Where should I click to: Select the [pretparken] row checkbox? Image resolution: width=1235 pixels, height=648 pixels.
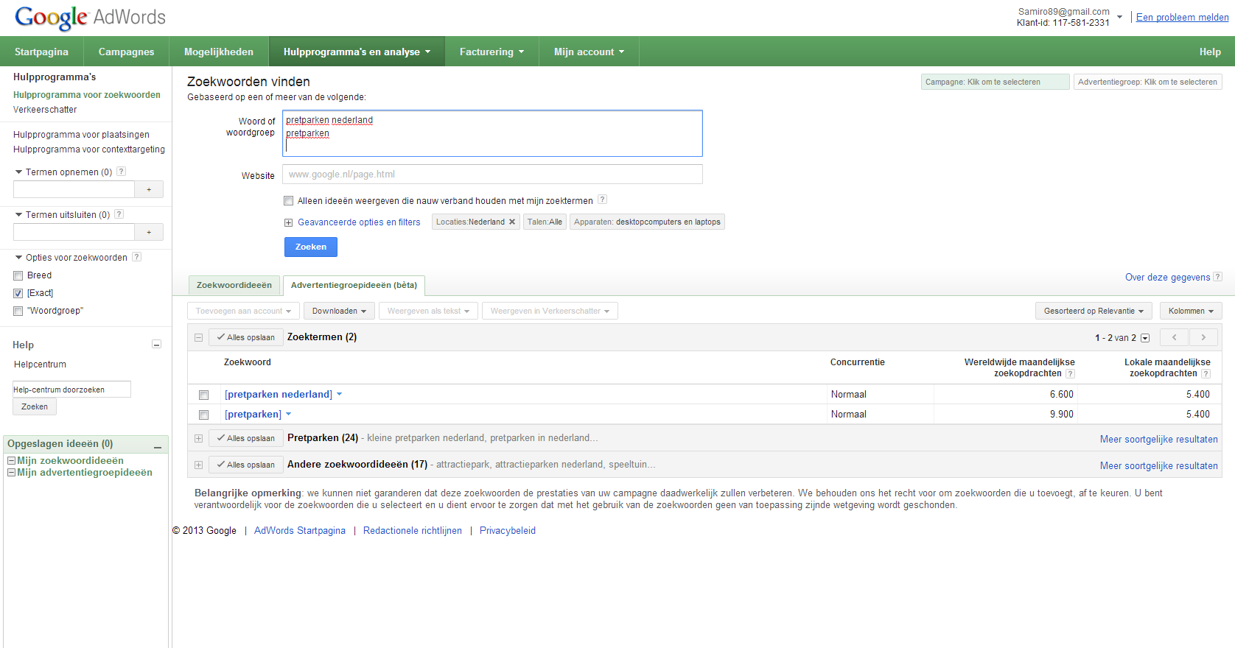click(x=204, y=415)
